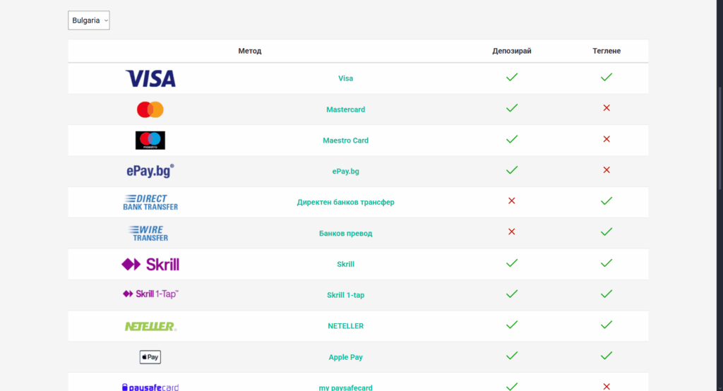Click the Maestro card logo
The image size is (723, 391).
(x=150, y=140)
